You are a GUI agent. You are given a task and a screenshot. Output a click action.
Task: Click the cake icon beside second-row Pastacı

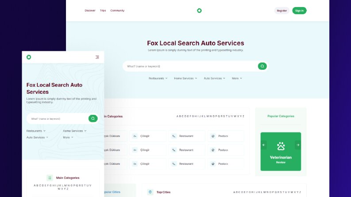click(213, 150)
